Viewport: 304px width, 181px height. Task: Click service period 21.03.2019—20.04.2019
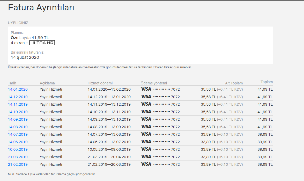click(x=109, y=157)
